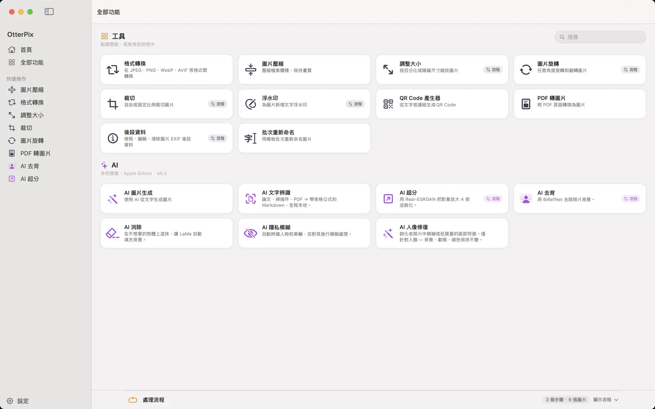The height and width of the screenshot is (409, 655).
Task: Click 調整大小 card resize arrows icon
Action: (x=388, y=70)
